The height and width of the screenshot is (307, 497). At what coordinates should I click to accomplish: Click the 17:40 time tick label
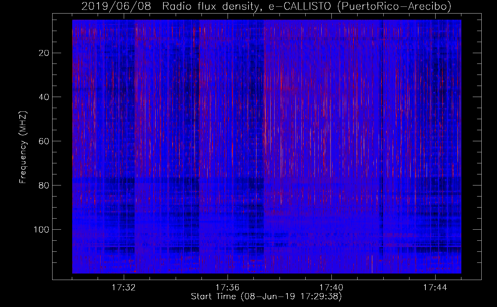(331, 288)
